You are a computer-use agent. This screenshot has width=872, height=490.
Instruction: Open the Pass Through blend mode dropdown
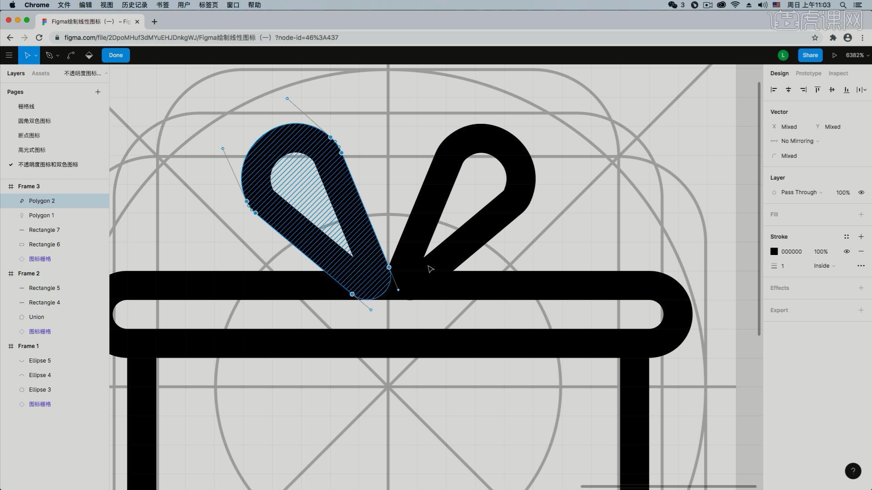click(x=802, y=192)
